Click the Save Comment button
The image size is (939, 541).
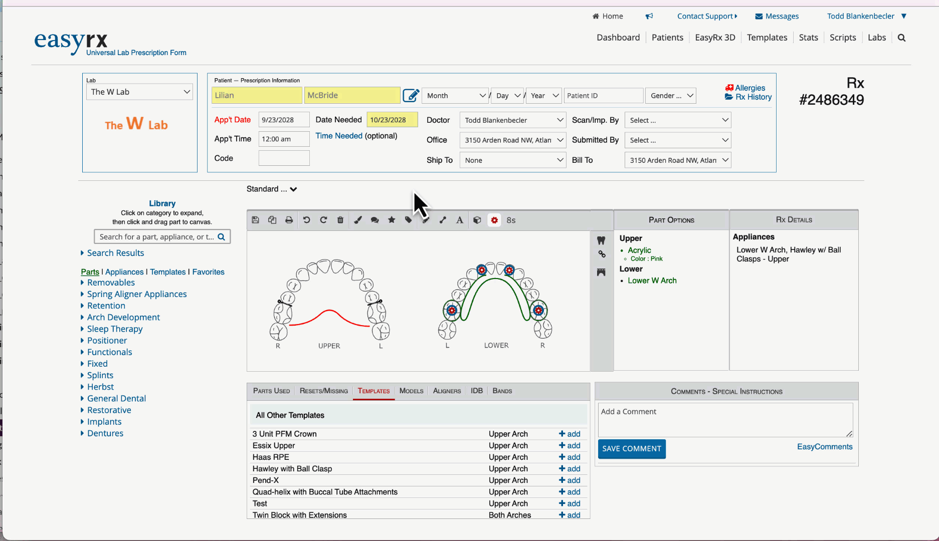click(x=632, y=449)
